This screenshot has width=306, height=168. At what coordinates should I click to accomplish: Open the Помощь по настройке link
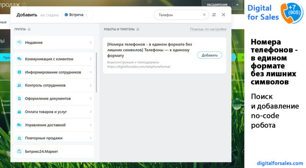208,29
